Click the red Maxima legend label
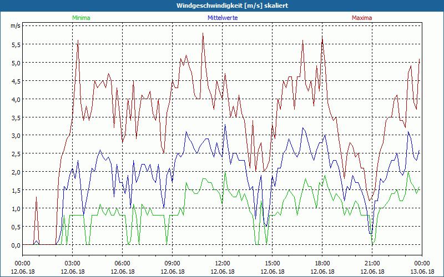444x277 pixels. (x=362, y=18)
